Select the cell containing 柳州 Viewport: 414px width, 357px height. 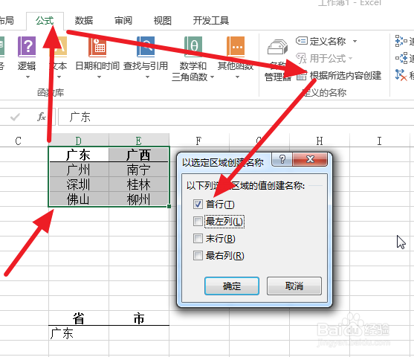tap(139, 199)
